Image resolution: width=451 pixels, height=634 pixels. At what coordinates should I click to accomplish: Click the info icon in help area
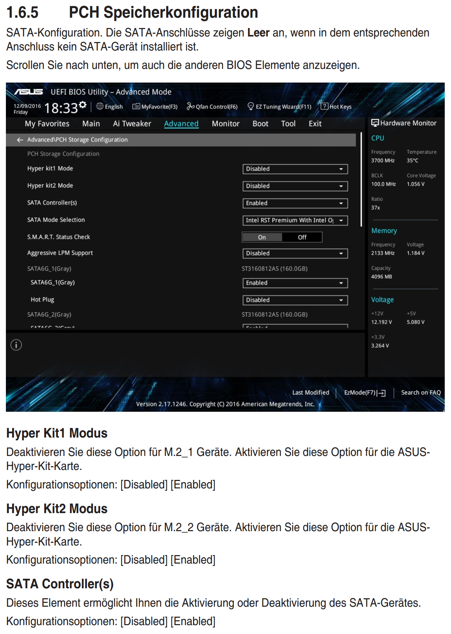pyautogui.click(x=16, y=345)
